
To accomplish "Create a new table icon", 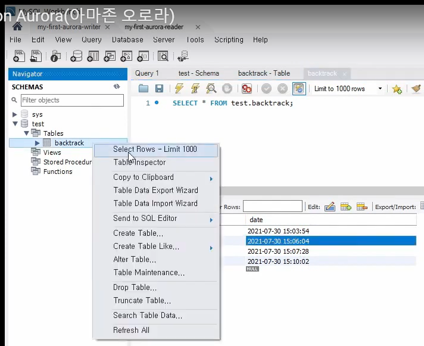I will pos(93,56).
